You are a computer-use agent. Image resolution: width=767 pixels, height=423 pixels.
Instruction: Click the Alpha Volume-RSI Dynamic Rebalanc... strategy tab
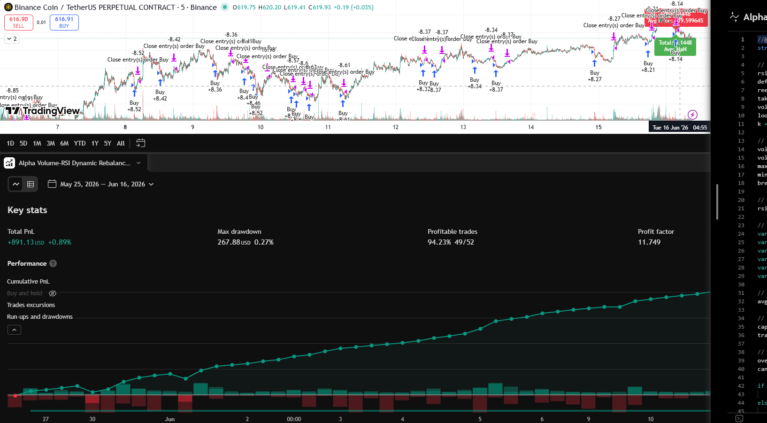pos(75,163)
